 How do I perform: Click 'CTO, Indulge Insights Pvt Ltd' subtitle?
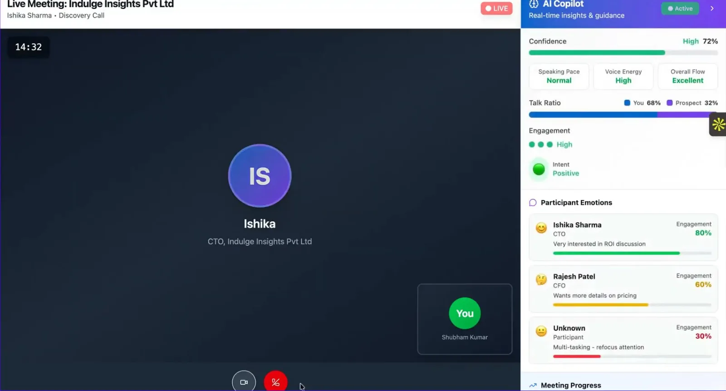click(260, 242)
